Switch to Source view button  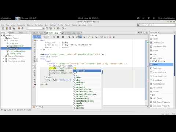pos(37,37)
